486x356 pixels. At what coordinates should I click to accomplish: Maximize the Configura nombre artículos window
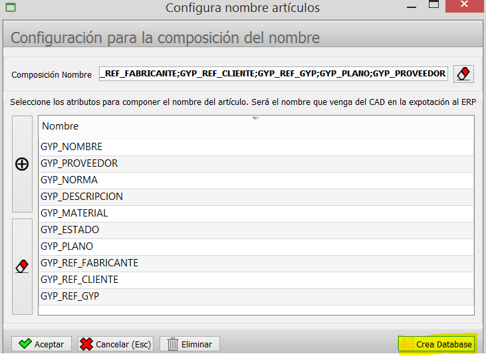pos(433,5)
